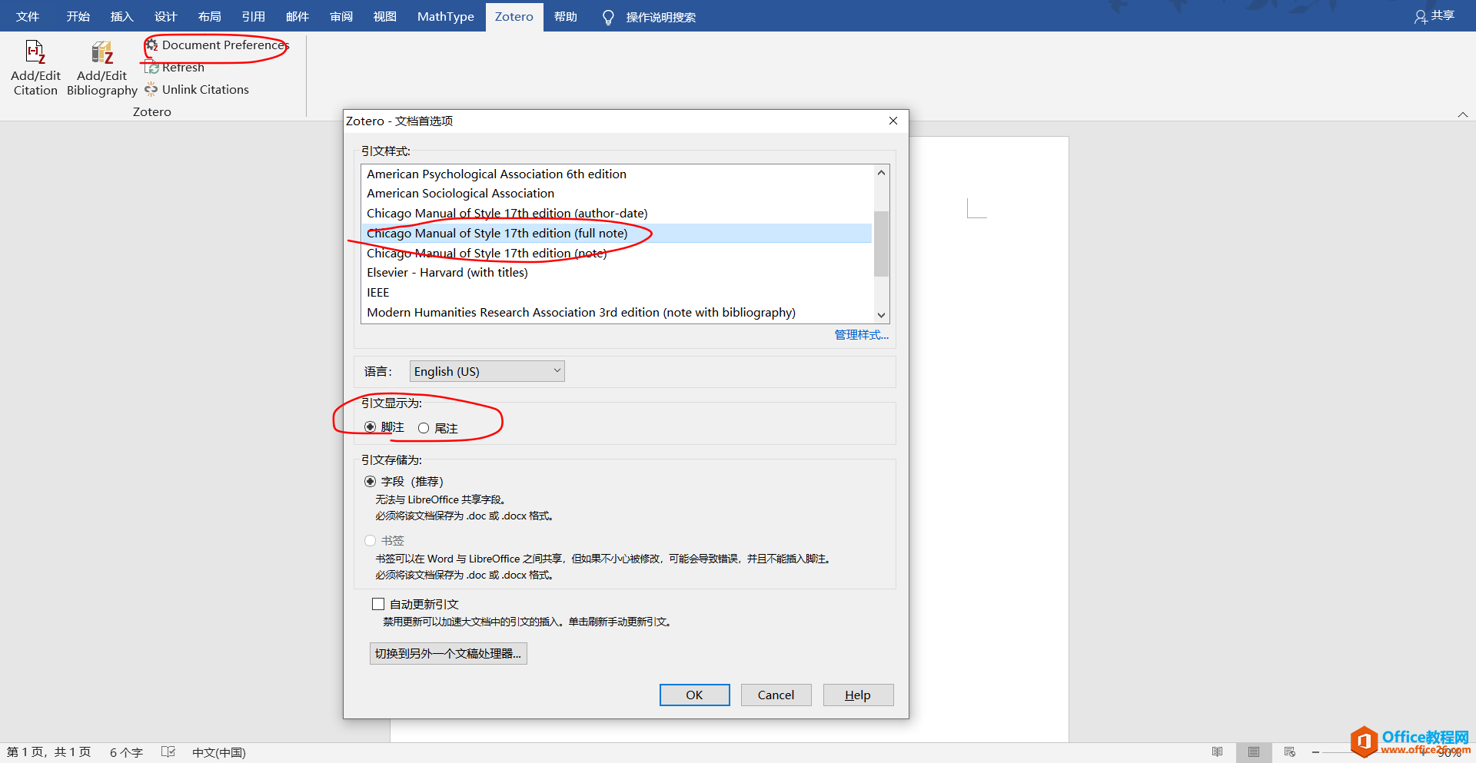
Task: Open the 管理样式... link
Action: [862, 335]
